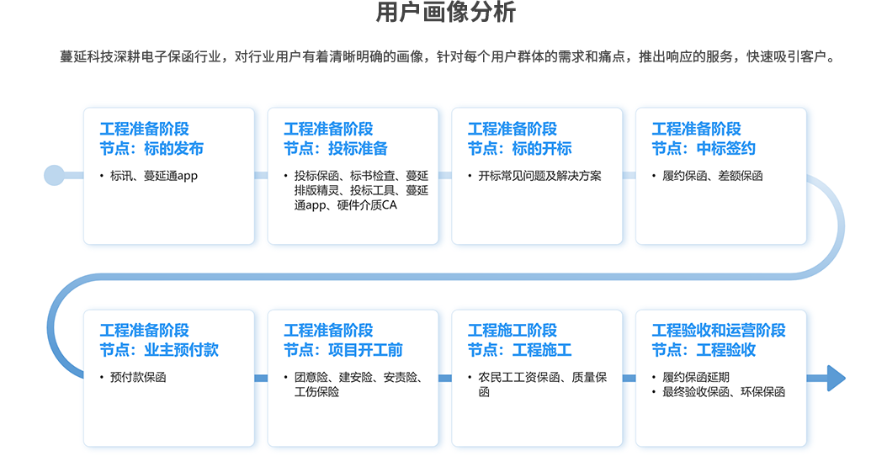
Task: Click 工程准备阶段 above 节点:投标准备
Action: click(328, 129)
